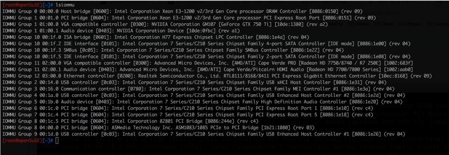Click the lsiommu command text

pyautogui.click(x=64, y=5)
